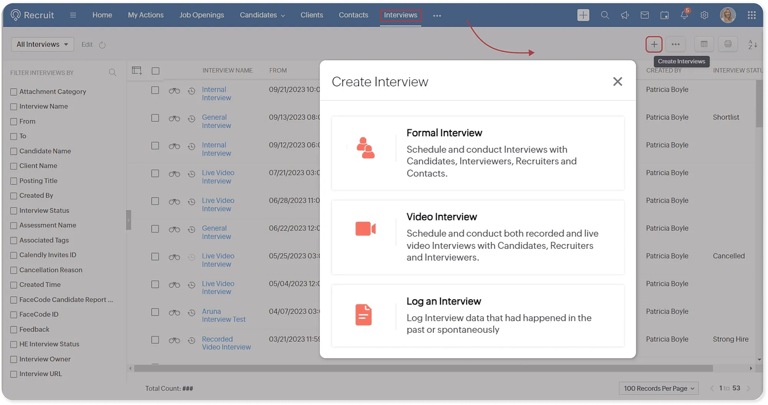Expand the All Interviews view dropdown
This screenshot has width=768, height=405.
tap(42, 45)
